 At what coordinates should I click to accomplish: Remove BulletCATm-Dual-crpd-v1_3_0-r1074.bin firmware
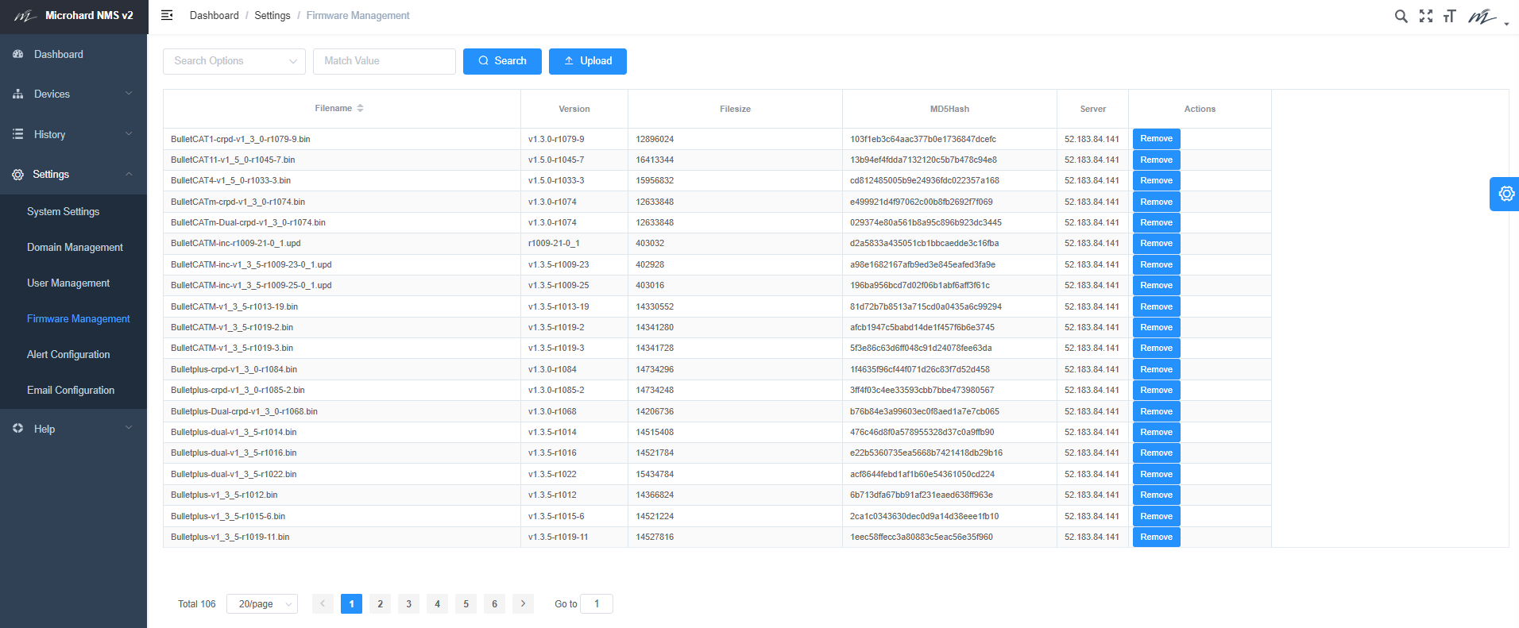point(1156,222)
